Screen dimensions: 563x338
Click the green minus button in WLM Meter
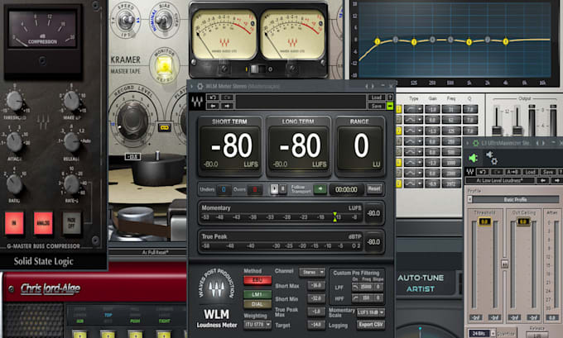pyautogui.click(x=390, y=106)
